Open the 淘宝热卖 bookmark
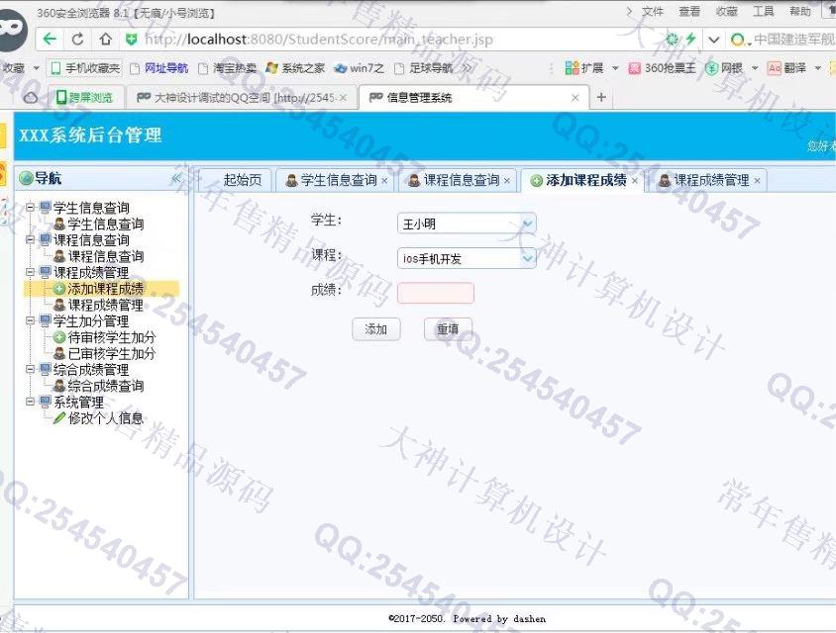The height and width of the screenshot is (633, 836). click(228, 68)
